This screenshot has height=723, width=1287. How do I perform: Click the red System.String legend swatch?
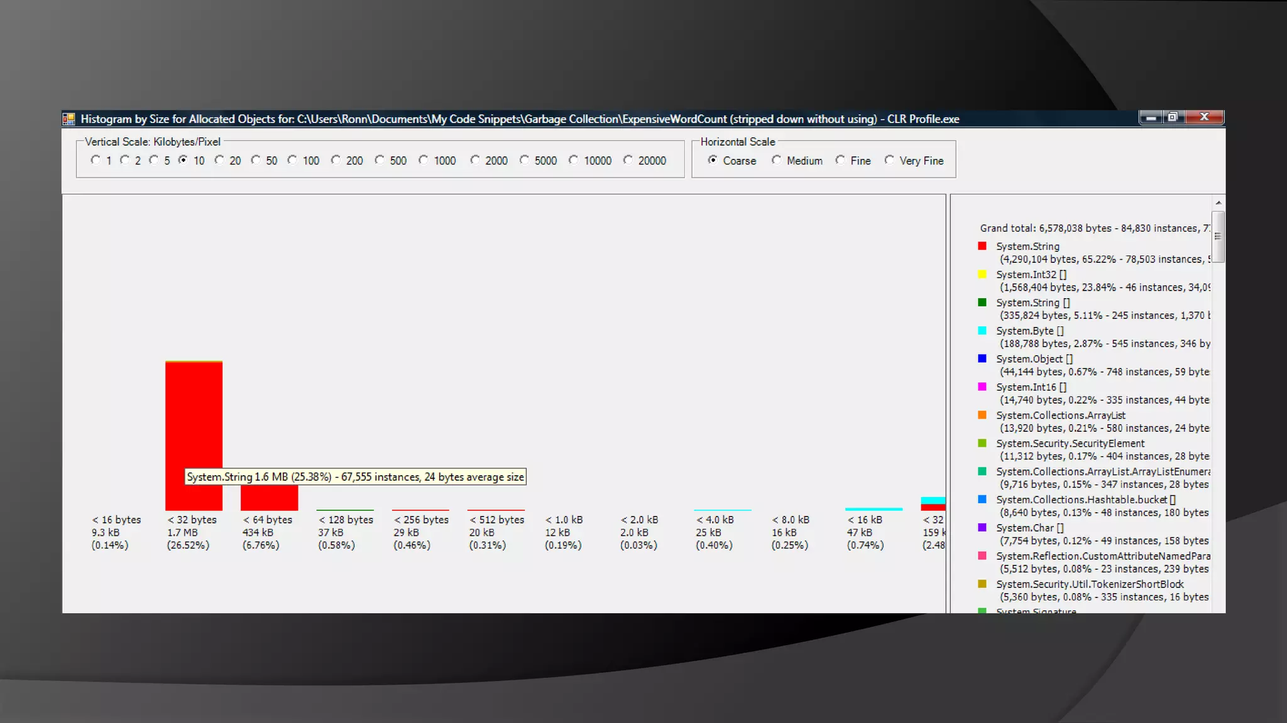[x=982, y=246]
